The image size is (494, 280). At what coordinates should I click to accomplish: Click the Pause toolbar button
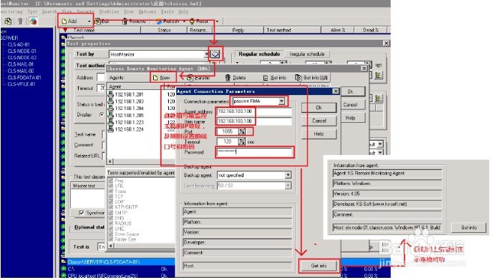coord(199,21)
